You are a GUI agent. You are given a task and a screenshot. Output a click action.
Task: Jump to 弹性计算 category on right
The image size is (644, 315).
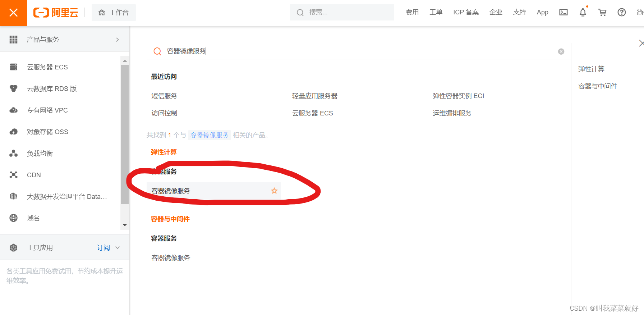(591, 69)
